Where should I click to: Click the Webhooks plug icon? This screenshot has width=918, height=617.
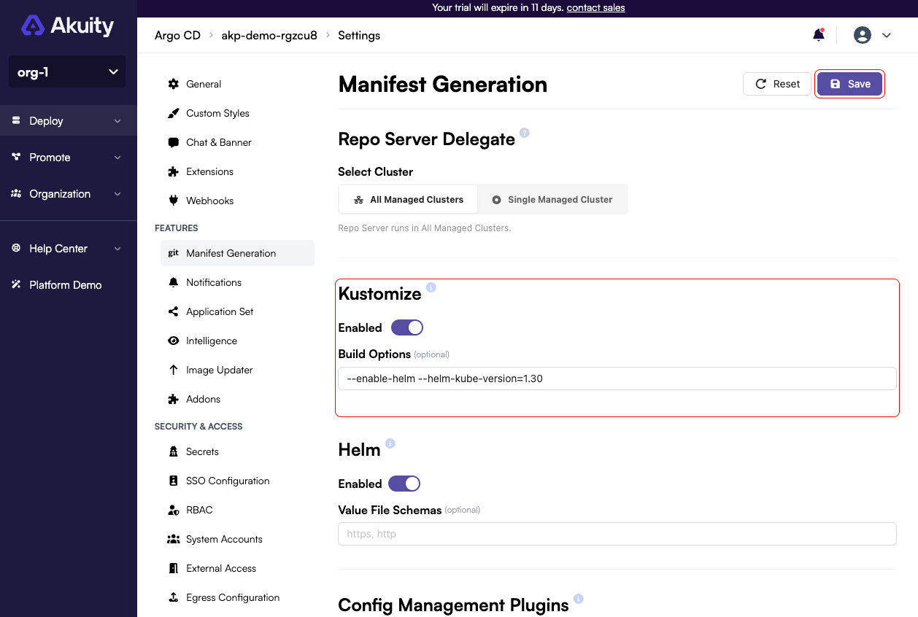[x=174, y=201]
